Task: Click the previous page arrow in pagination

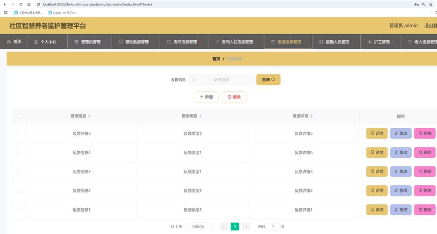Action: coord(224,227)
